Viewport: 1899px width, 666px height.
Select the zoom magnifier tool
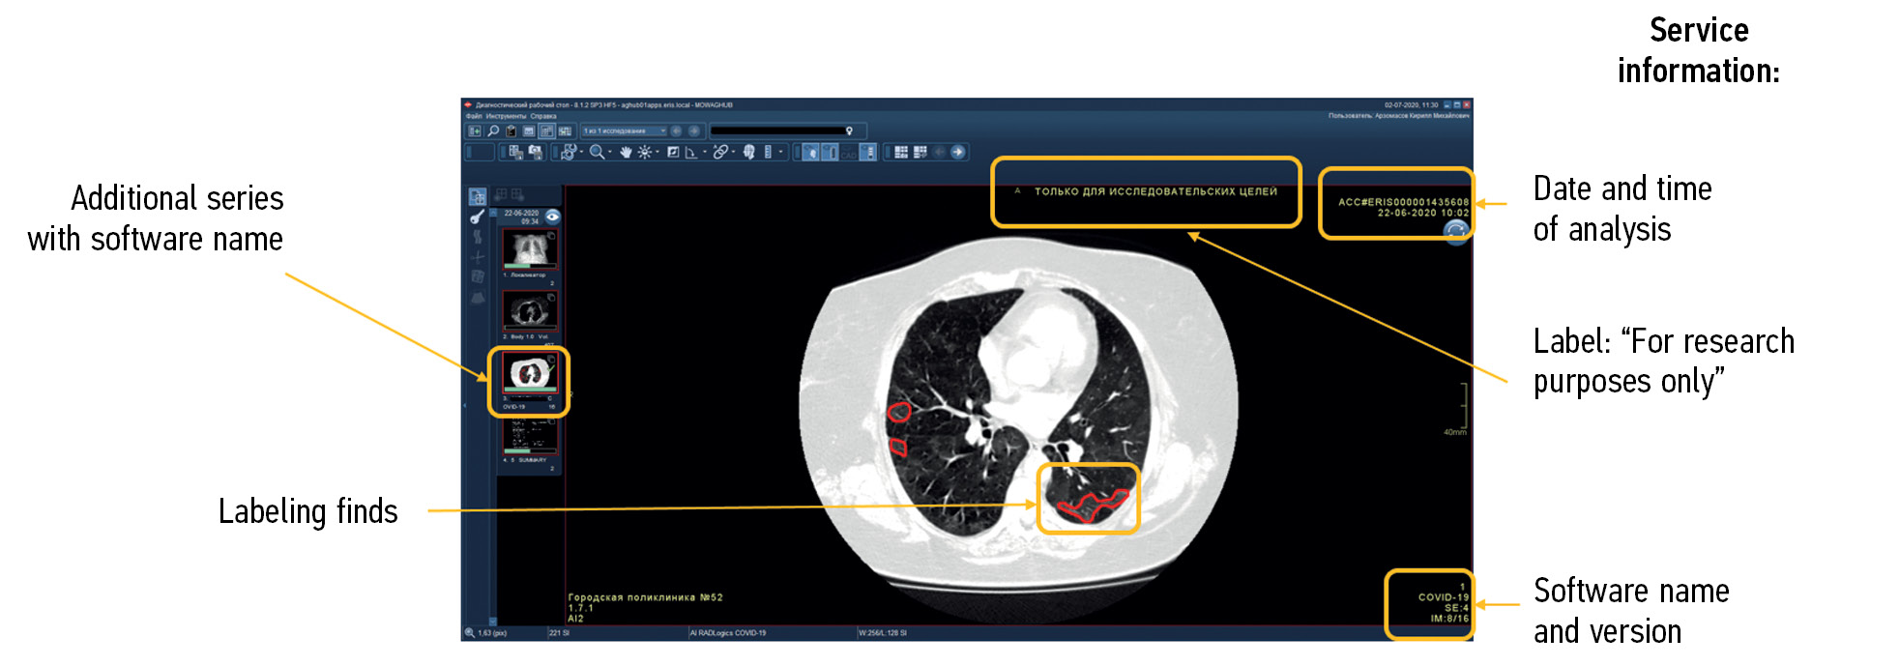click(597, 153)
